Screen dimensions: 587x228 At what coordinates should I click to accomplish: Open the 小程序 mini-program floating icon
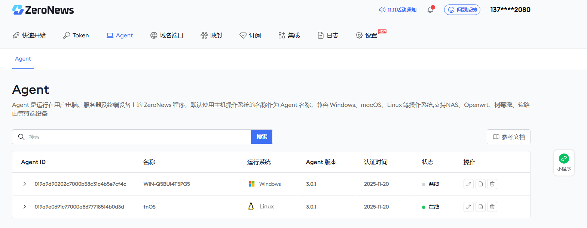pyautogui.click(x=564, y=162)
